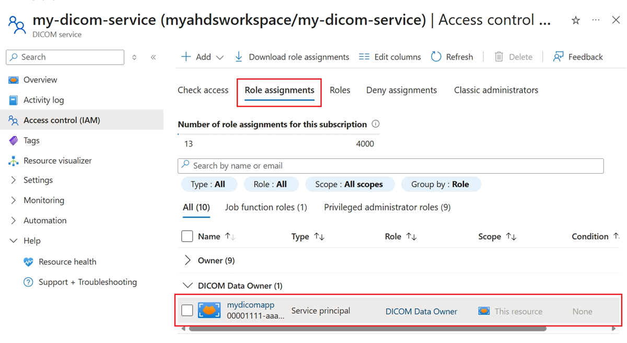Click the Resource health heart icon
The height and width of the screenshot is (343, 627).
[x=29, y=262]
